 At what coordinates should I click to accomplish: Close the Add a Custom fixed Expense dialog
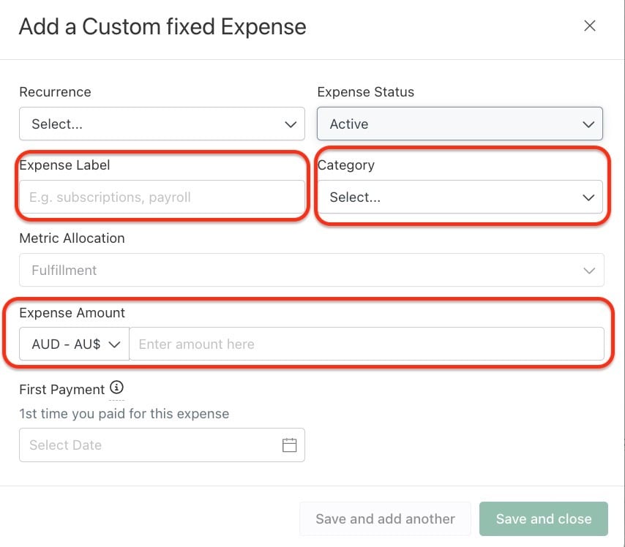pos(590,26)
